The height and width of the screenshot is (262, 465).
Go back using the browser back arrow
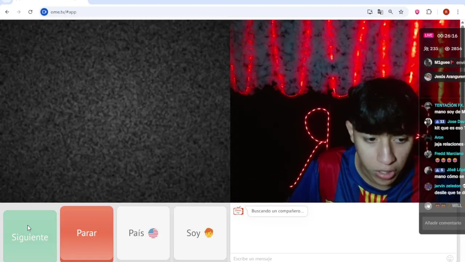7,12
